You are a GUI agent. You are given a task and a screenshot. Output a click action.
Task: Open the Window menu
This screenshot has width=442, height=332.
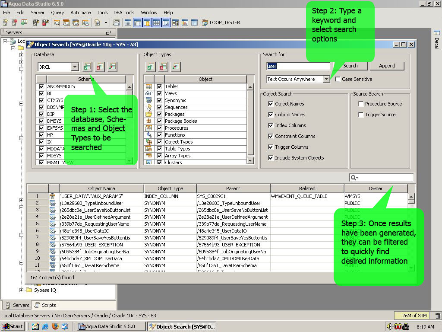pyautogui.click(x=149, y=13)
